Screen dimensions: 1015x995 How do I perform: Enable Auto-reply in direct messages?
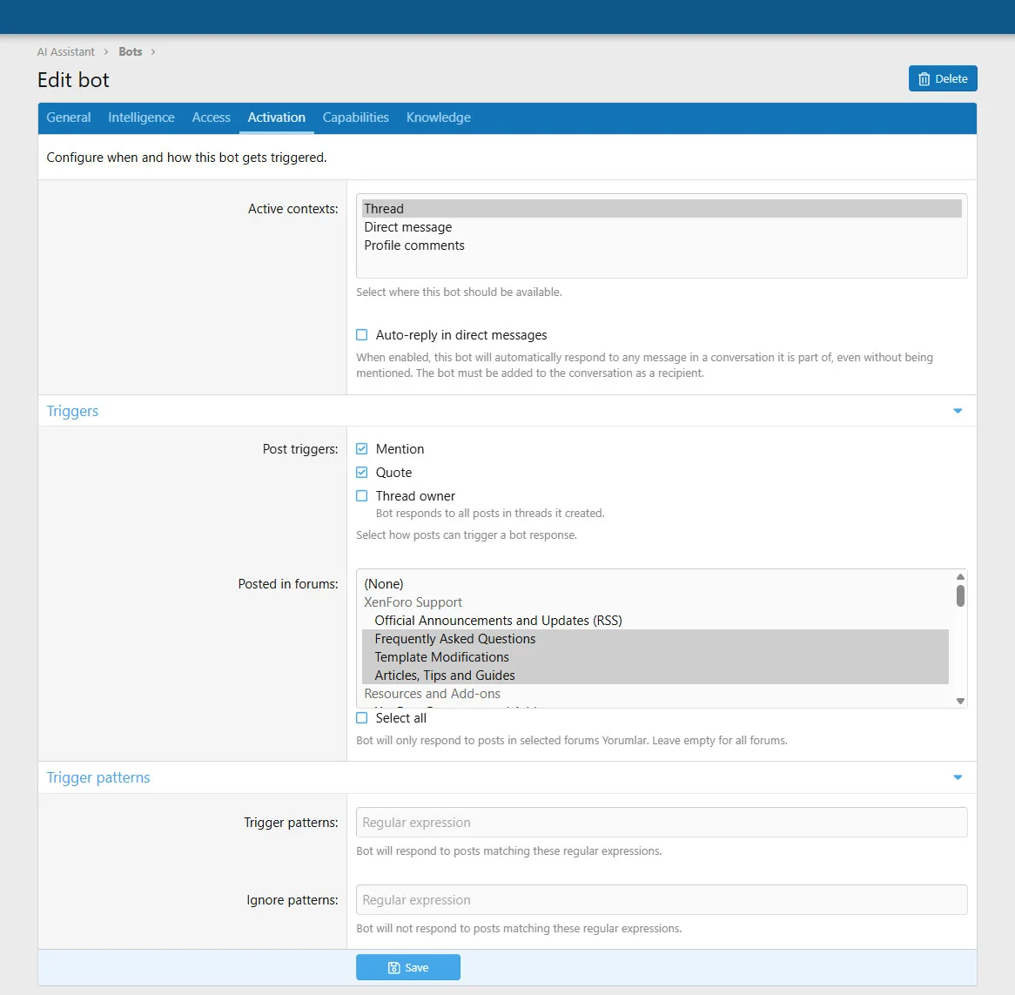pyautogui.click(x=362, y=335)
